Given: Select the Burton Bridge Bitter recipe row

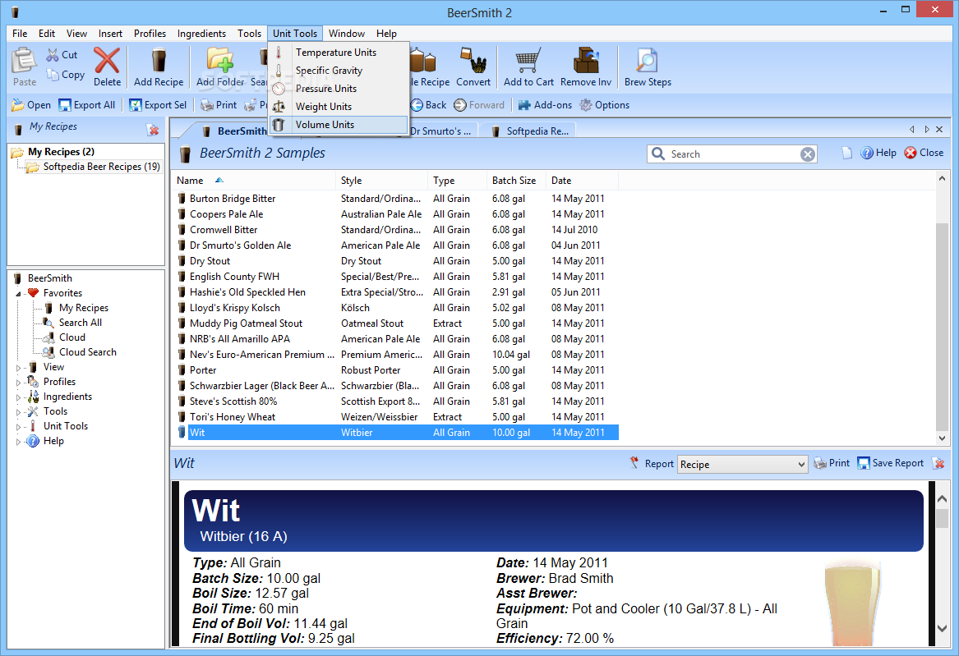Looking at the screenshot, I should [x=397, y=199].
